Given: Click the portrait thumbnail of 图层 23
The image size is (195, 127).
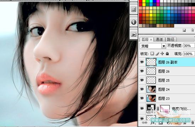Looking at the screenshot, I should click(x=151, y=98).
